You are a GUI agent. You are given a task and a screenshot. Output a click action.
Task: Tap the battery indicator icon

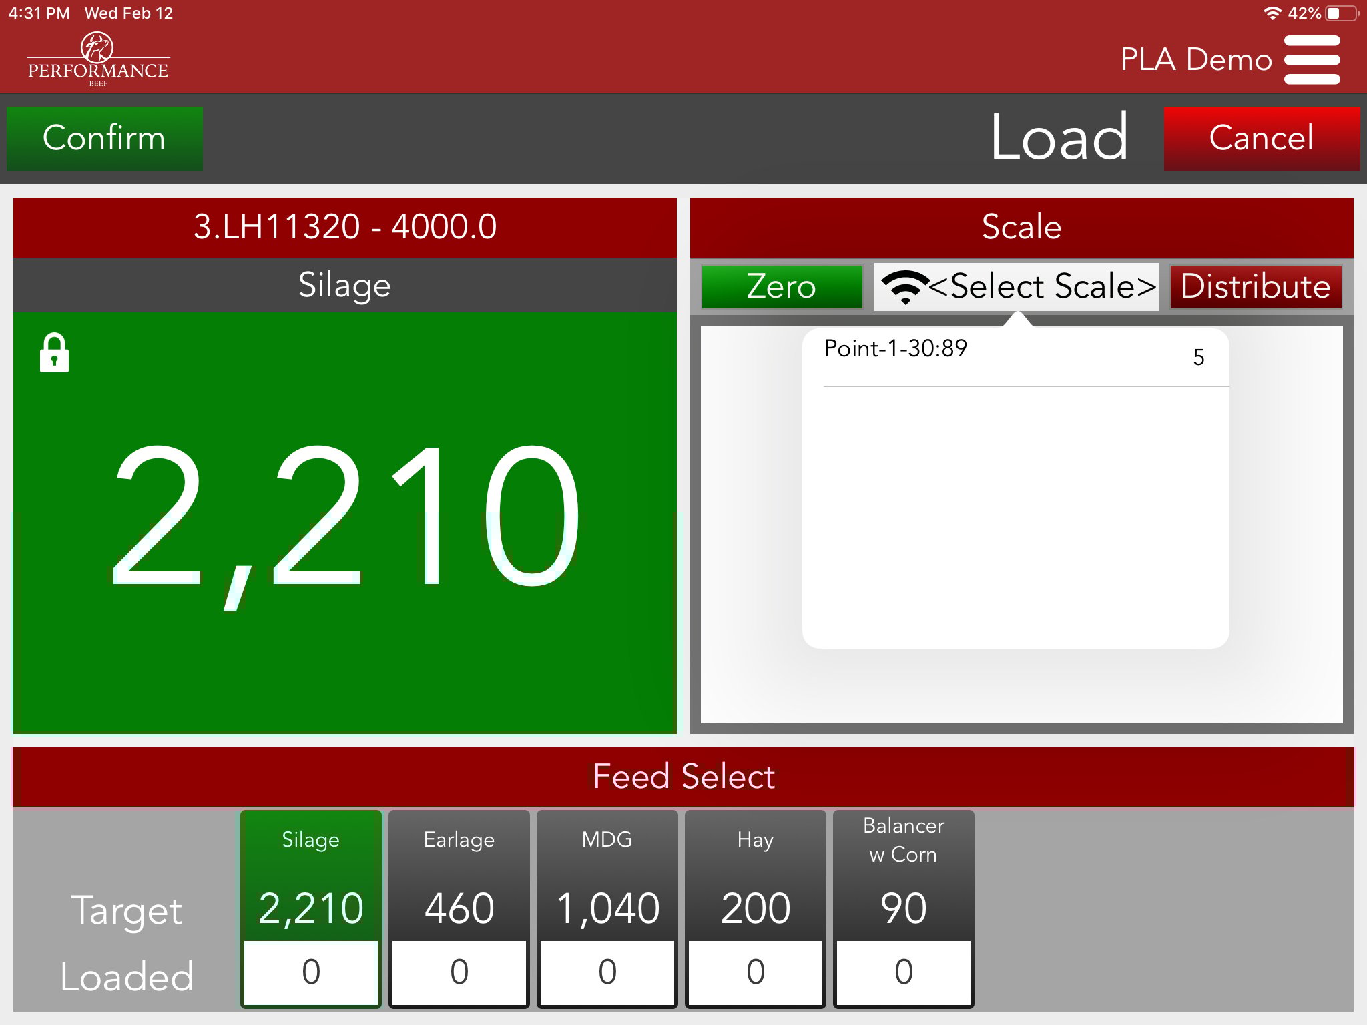tap(1342, 13)
